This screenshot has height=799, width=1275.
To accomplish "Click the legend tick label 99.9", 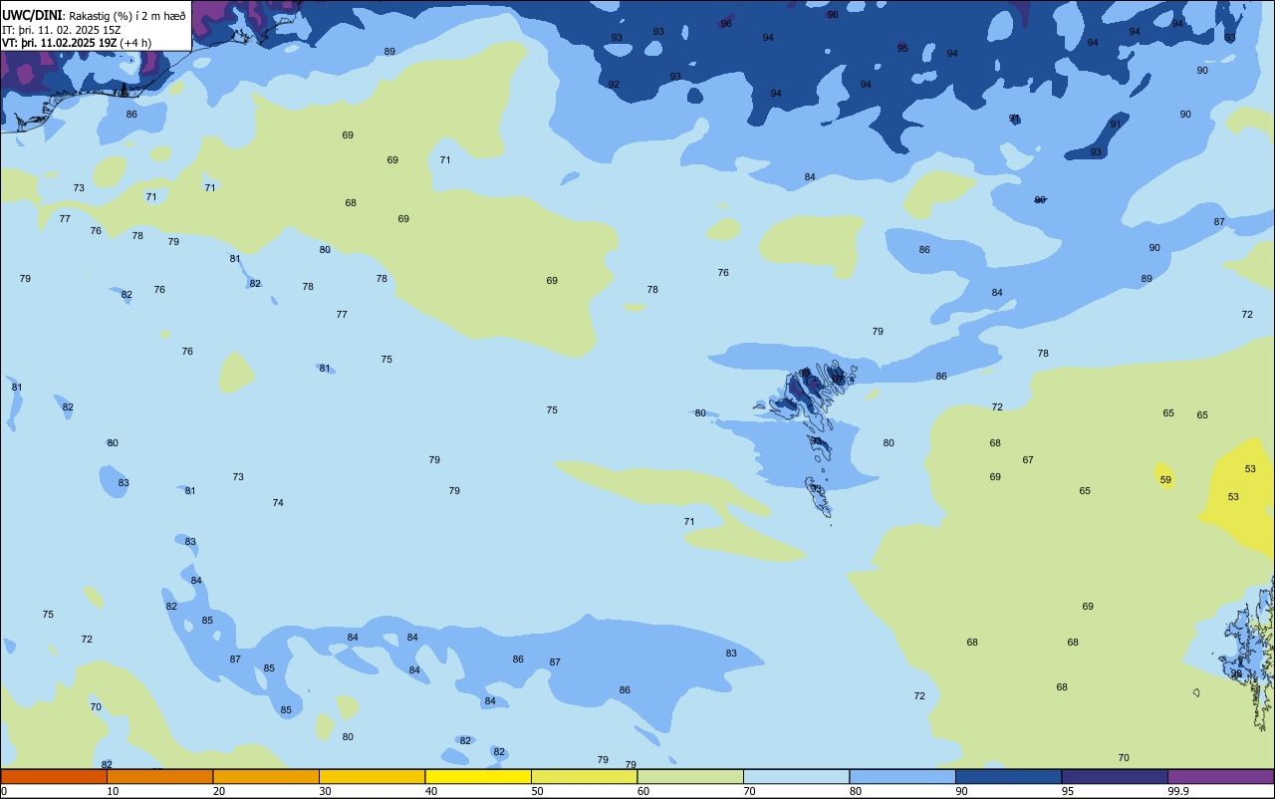I will tap(1178, 791).
